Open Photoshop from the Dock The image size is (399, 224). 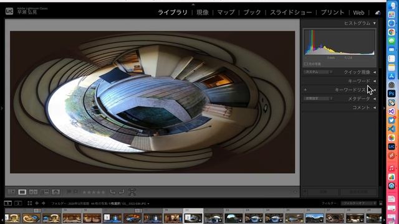pos(392,93)
